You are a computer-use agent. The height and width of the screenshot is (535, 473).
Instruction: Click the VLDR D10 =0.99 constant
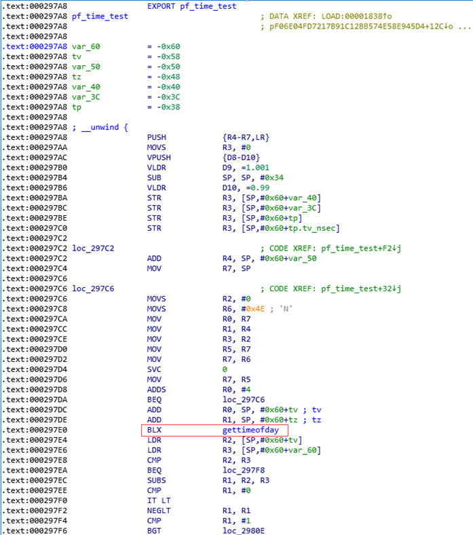(x=257, y=188)
